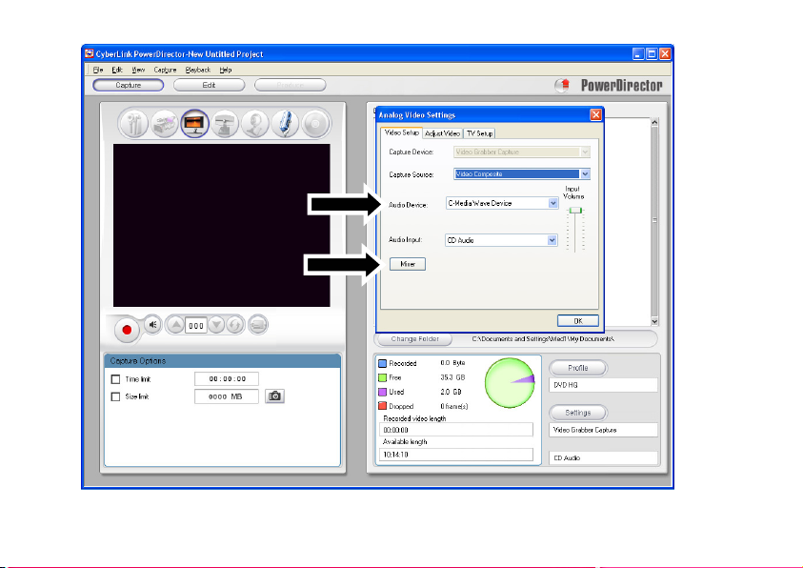Click the channel up arrow button
The height and width of the screenshot is (568, 803).
coord(175,324)
